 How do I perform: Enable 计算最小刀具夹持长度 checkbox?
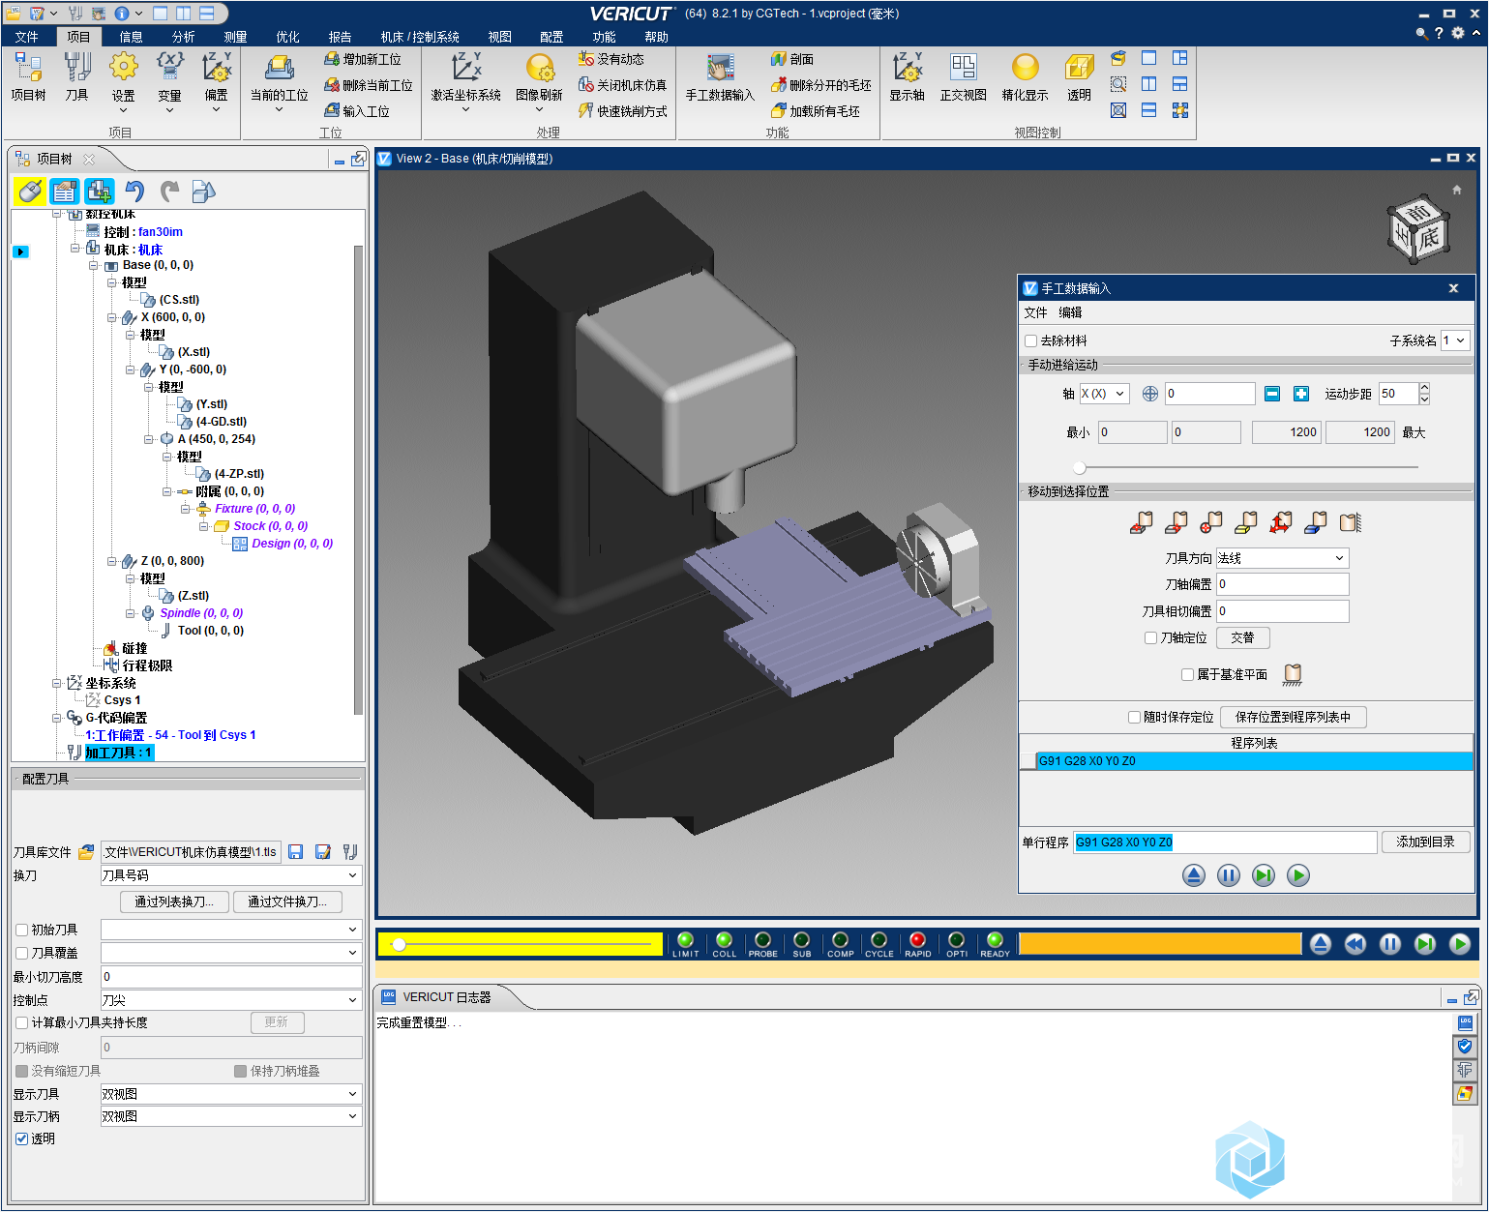click(22, 1022)
